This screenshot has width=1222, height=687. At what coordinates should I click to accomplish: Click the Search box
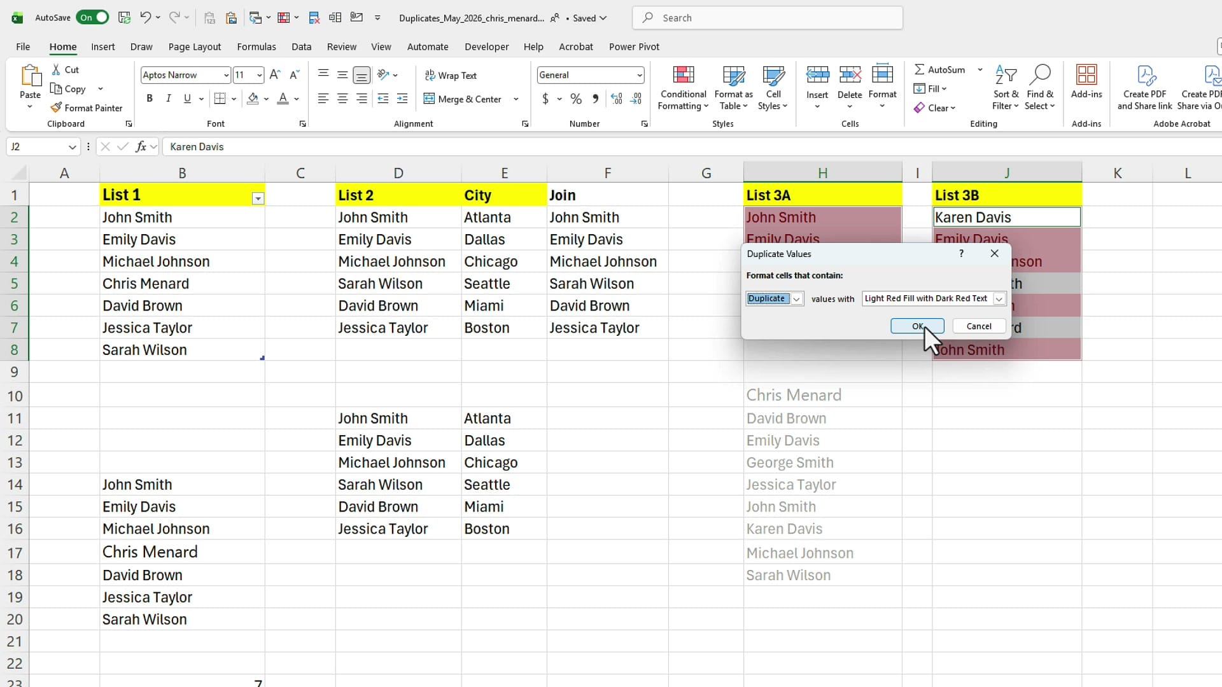tap(768, 18)
